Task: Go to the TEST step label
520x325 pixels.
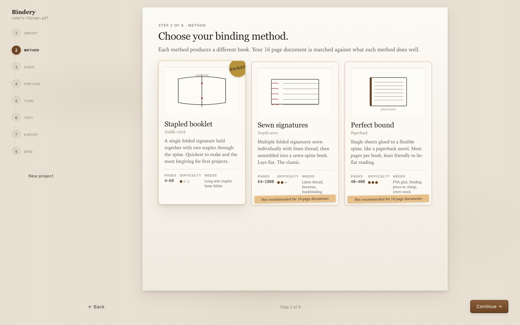Action: click(x=28, y=118)
